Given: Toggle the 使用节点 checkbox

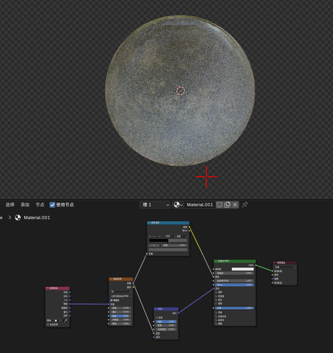Looking at the screenshot, I should tap(52, 205).
